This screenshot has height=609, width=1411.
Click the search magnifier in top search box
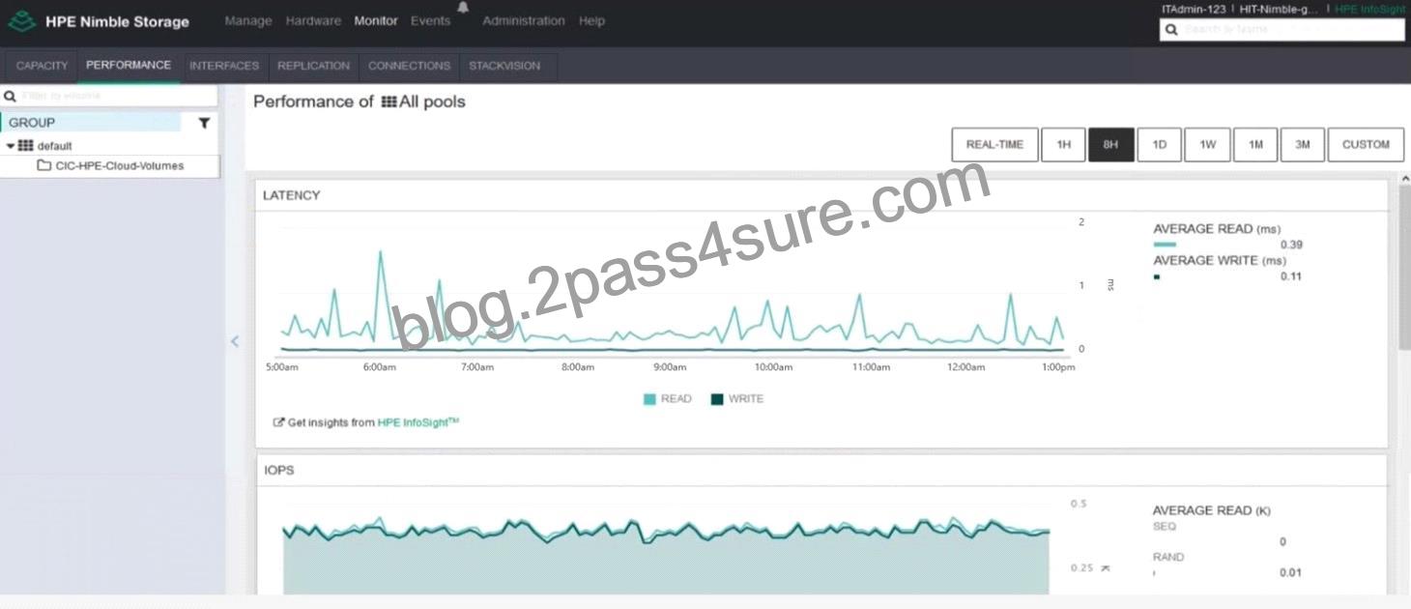pos(1171,30)
